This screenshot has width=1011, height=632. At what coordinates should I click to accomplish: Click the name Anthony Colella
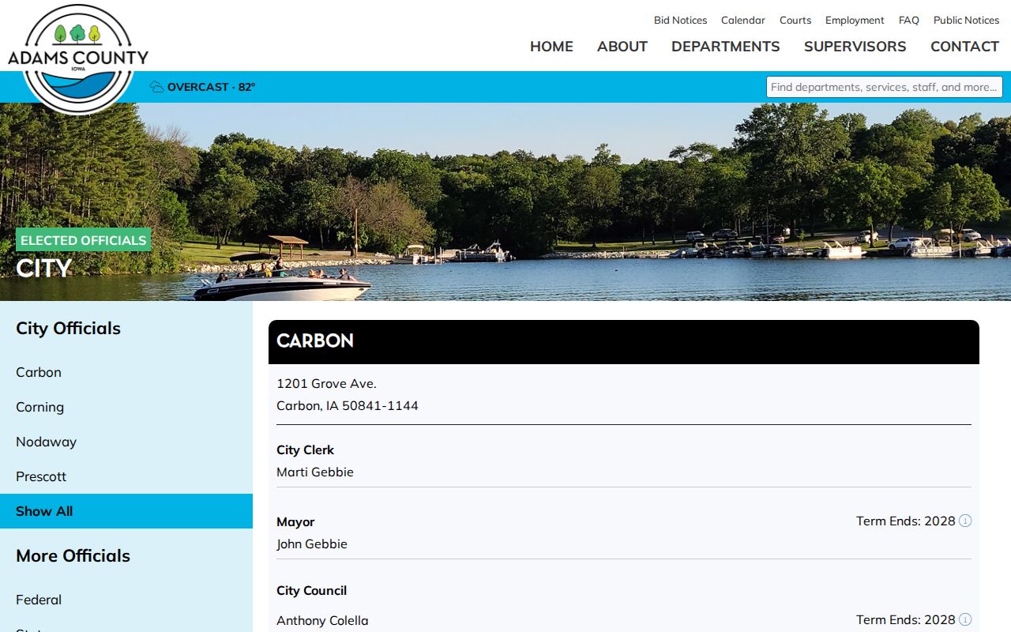(x=322, y=621)
